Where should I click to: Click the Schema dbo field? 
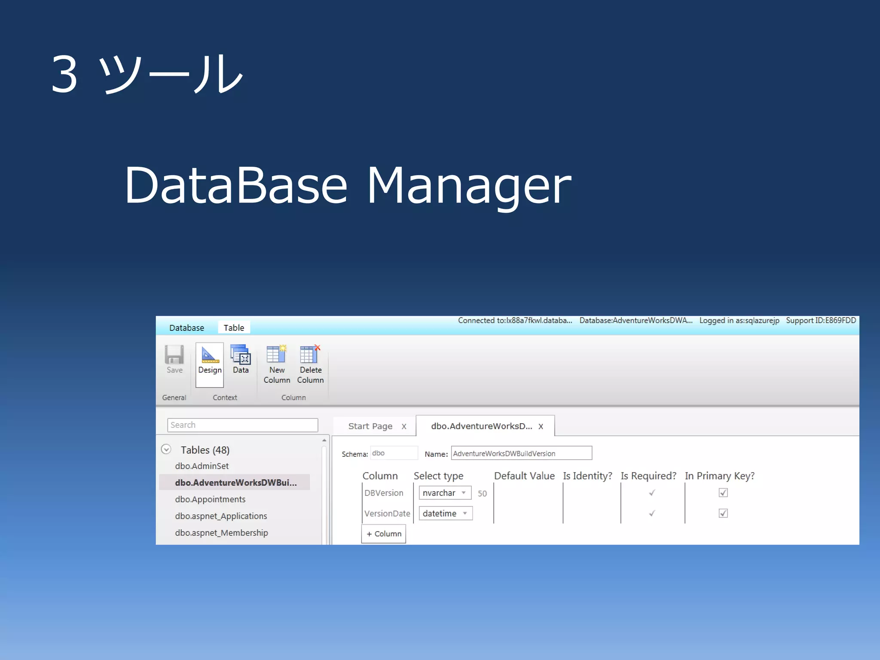[394, 453]
